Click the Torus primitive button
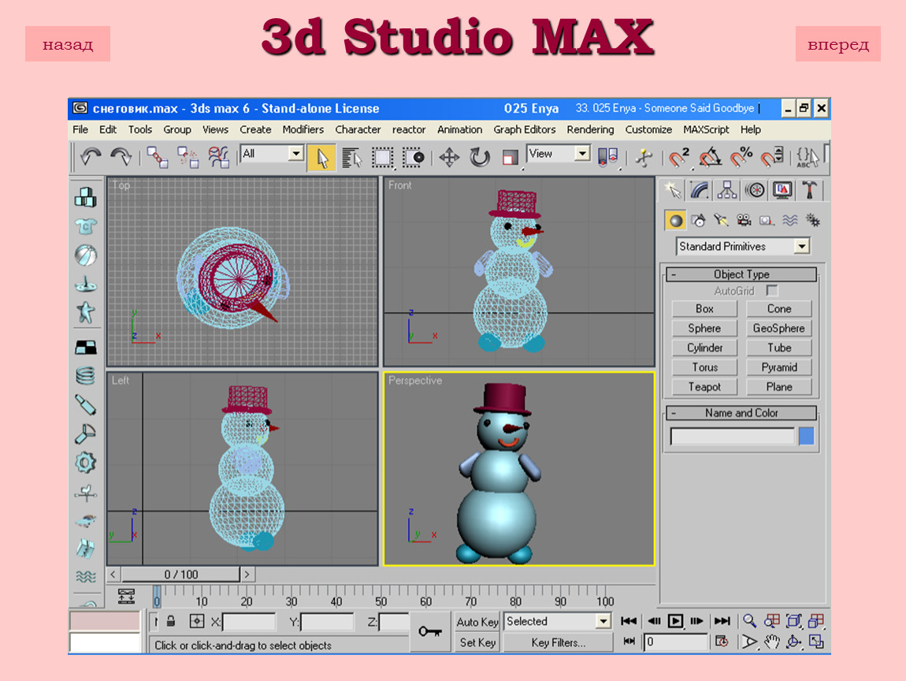 (704, 367)
